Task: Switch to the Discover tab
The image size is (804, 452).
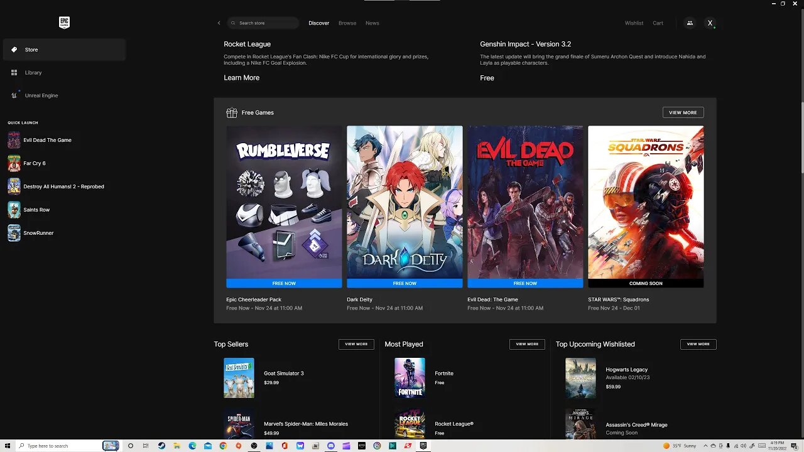Action: (x=318, y=23)
